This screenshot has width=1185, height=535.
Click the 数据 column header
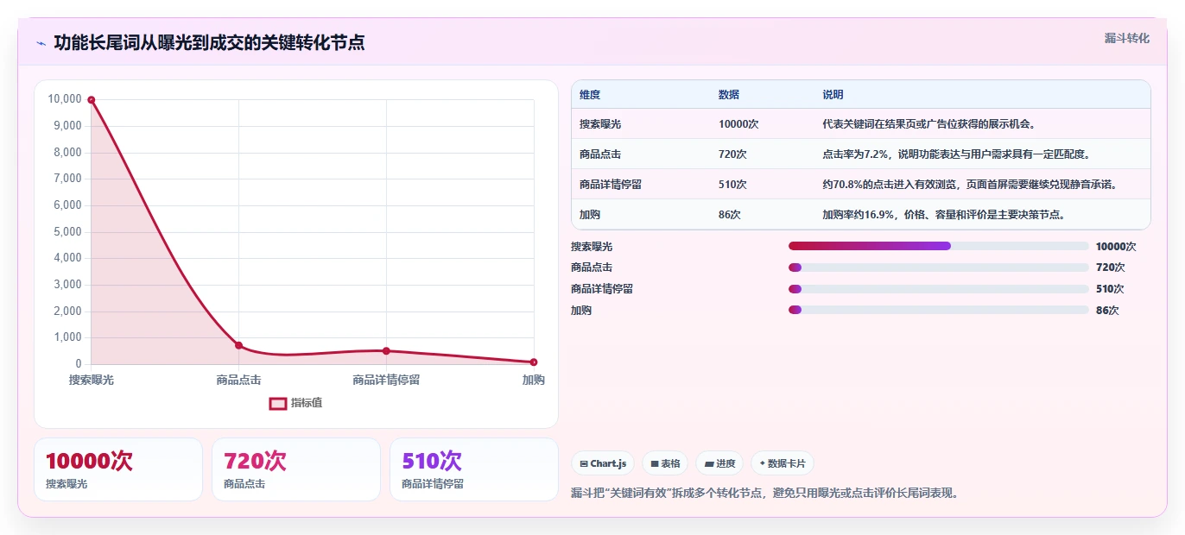point(729,95)
